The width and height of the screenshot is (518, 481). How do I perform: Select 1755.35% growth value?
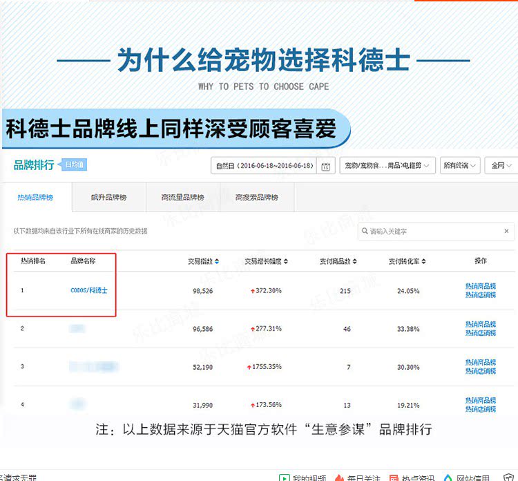[267, 366]
